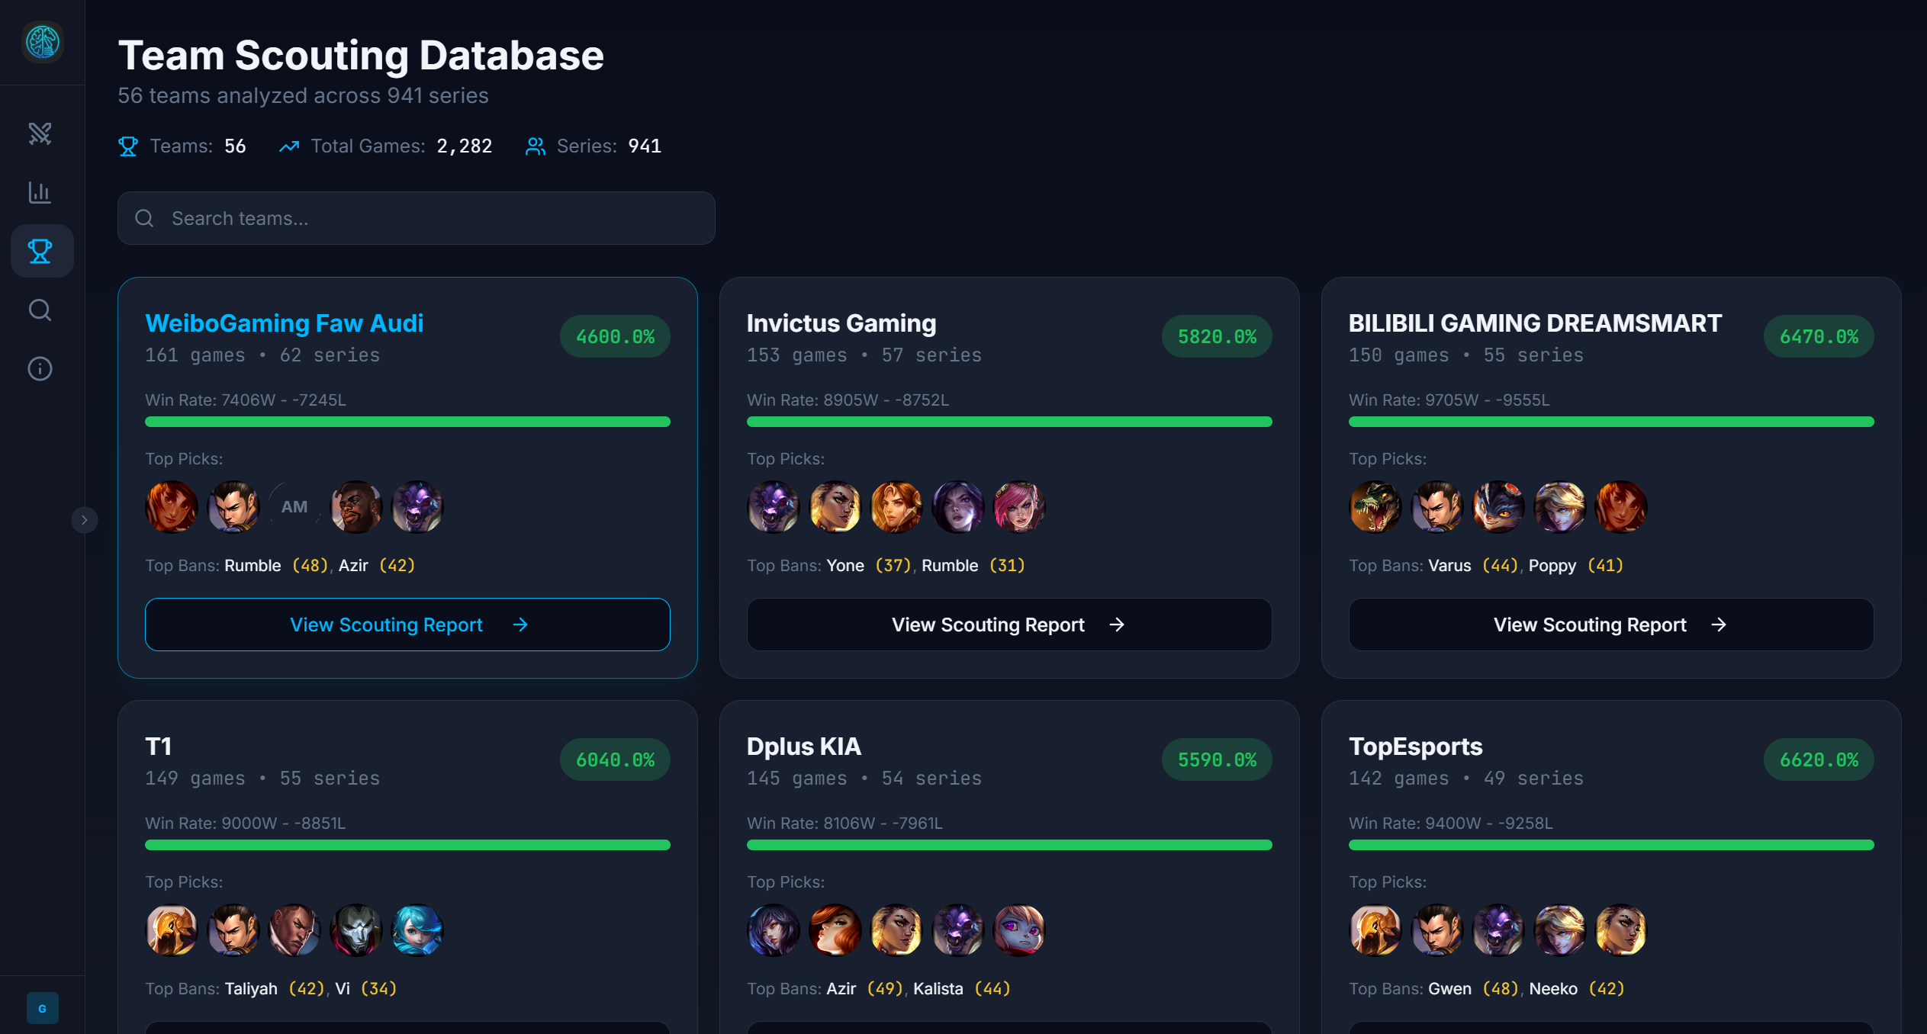Expand the sidebar with the chevron toggle
Image resolution: width=1927 pixels, height=1034 pixels.
tap(85, 520)
